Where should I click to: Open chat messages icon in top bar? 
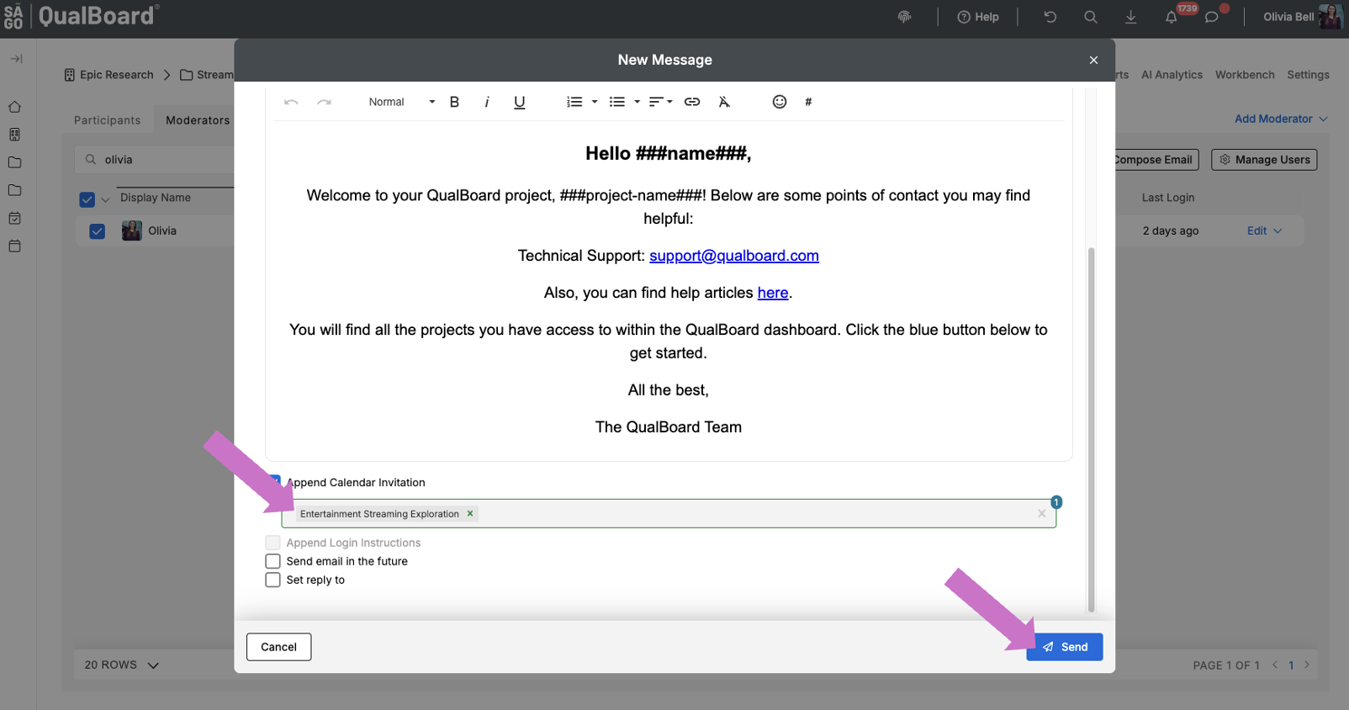1212,17
